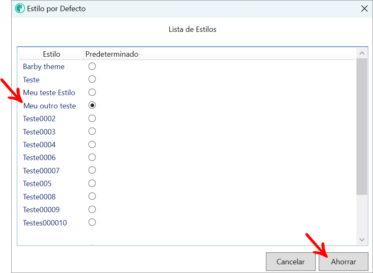Click the Predeterminado column header
The height and width of the screenshot is (273, 373).
tap(112, 54)
